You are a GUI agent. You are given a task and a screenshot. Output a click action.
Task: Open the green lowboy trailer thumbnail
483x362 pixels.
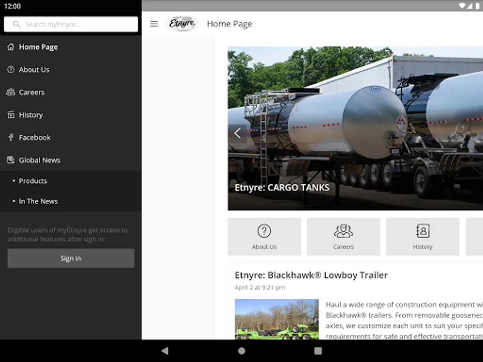pos(277,319)
